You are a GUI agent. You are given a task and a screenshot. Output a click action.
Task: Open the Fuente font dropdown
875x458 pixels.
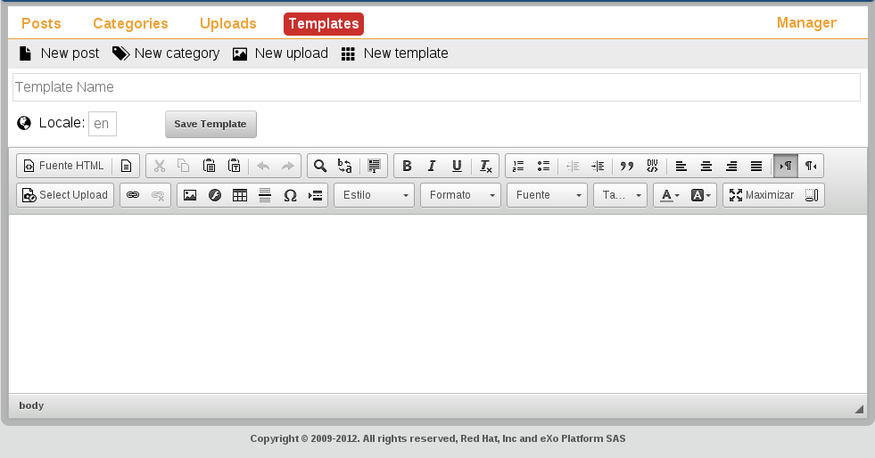click(x=547, y=195)
